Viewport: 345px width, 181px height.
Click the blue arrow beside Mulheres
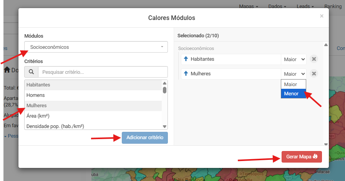tap(186, 74)
